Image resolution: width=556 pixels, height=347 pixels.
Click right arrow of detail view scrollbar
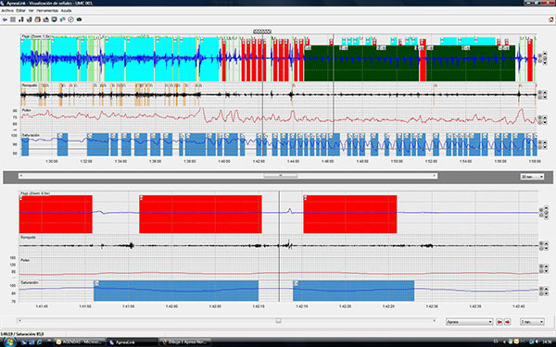pos(434,321)
